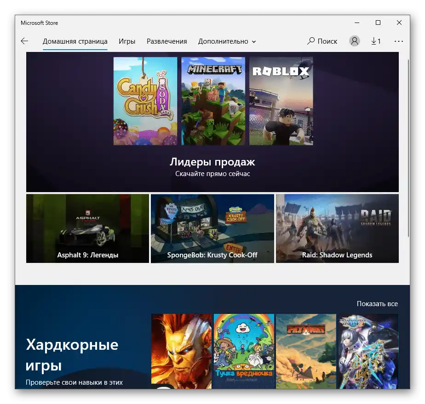
Task: Switch to the Игры tab
Action: point(127,41)
